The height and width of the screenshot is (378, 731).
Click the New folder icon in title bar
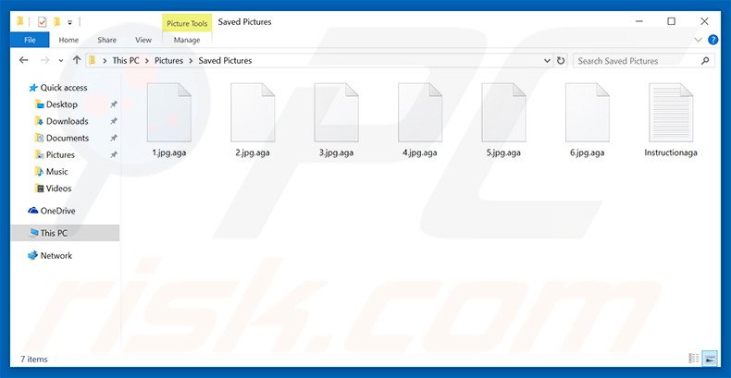pyautogui.click(x=56, y=21)
